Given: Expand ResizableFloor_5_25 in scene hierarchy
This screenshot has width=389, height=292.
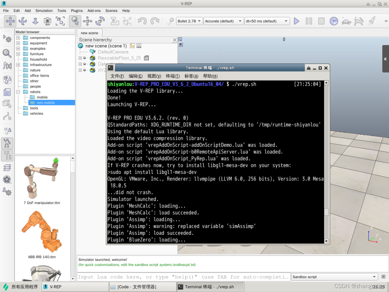Looking at the screenshot, I should (80, 58).
